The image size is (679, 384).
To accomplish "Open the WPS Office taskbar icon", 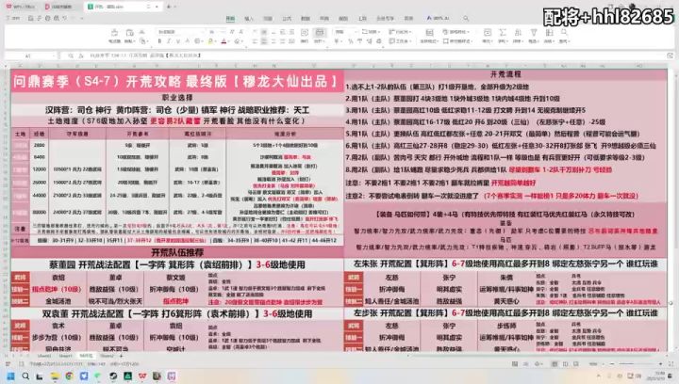I will click(142, 376).
